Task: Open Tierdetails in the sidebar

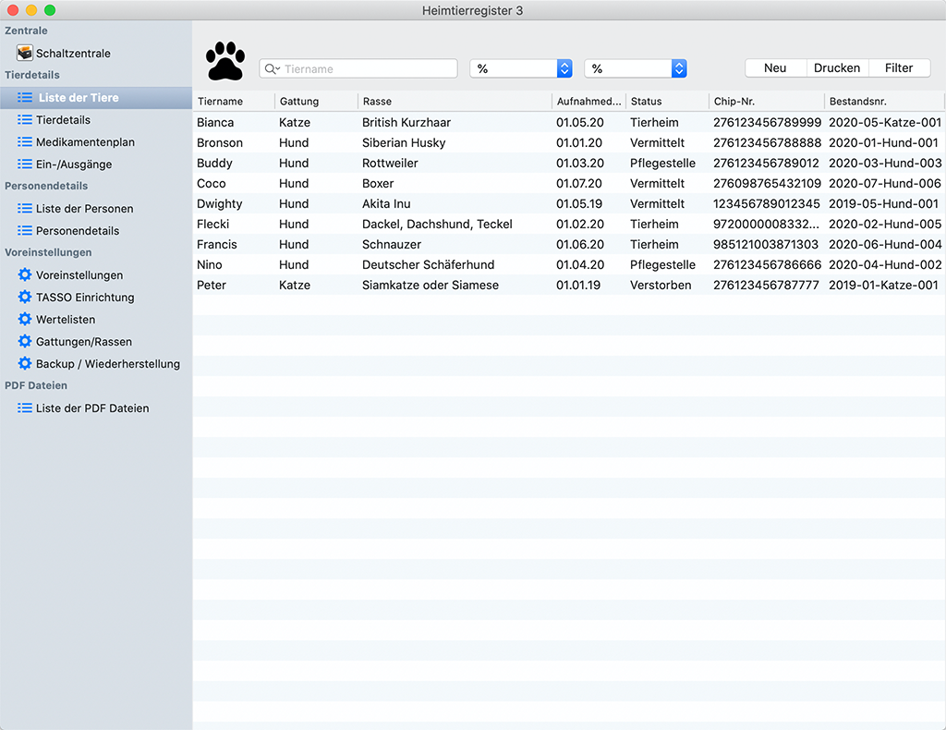Action: tap(64, 120)
